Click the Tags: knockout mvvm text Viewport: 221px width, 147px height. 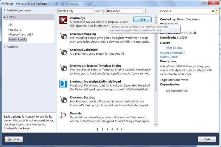[174, 80]
